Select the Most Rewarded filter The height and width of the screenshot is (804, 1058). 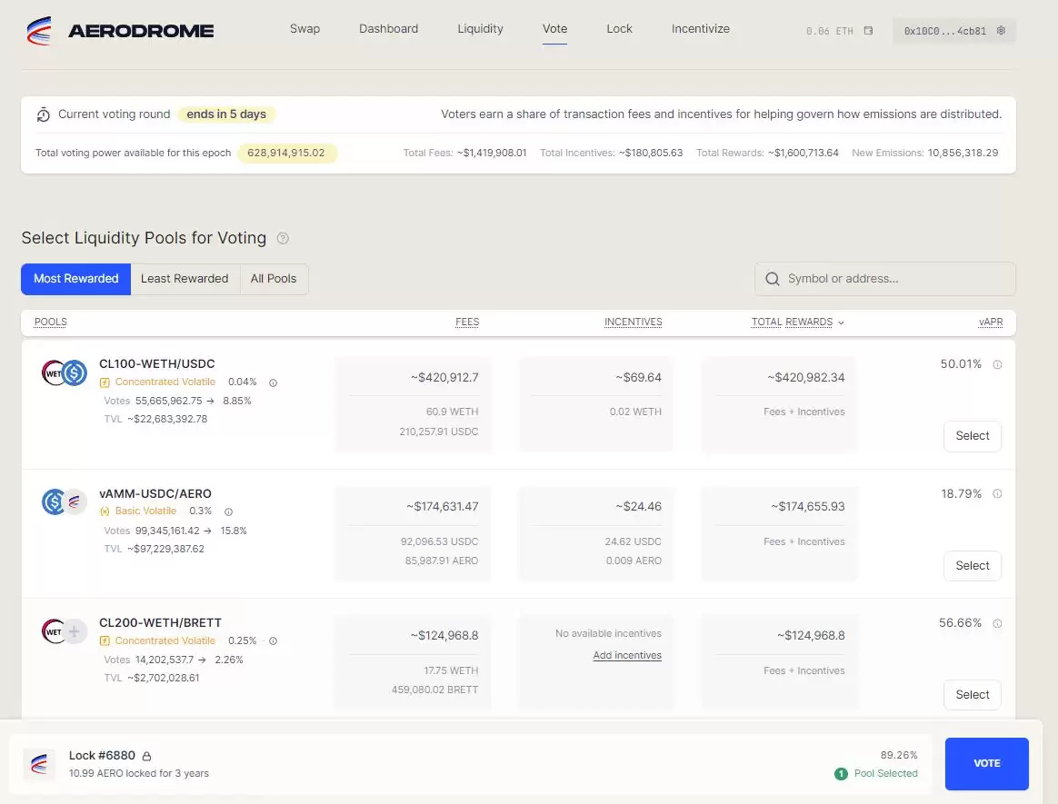click(x=75, y=279)
